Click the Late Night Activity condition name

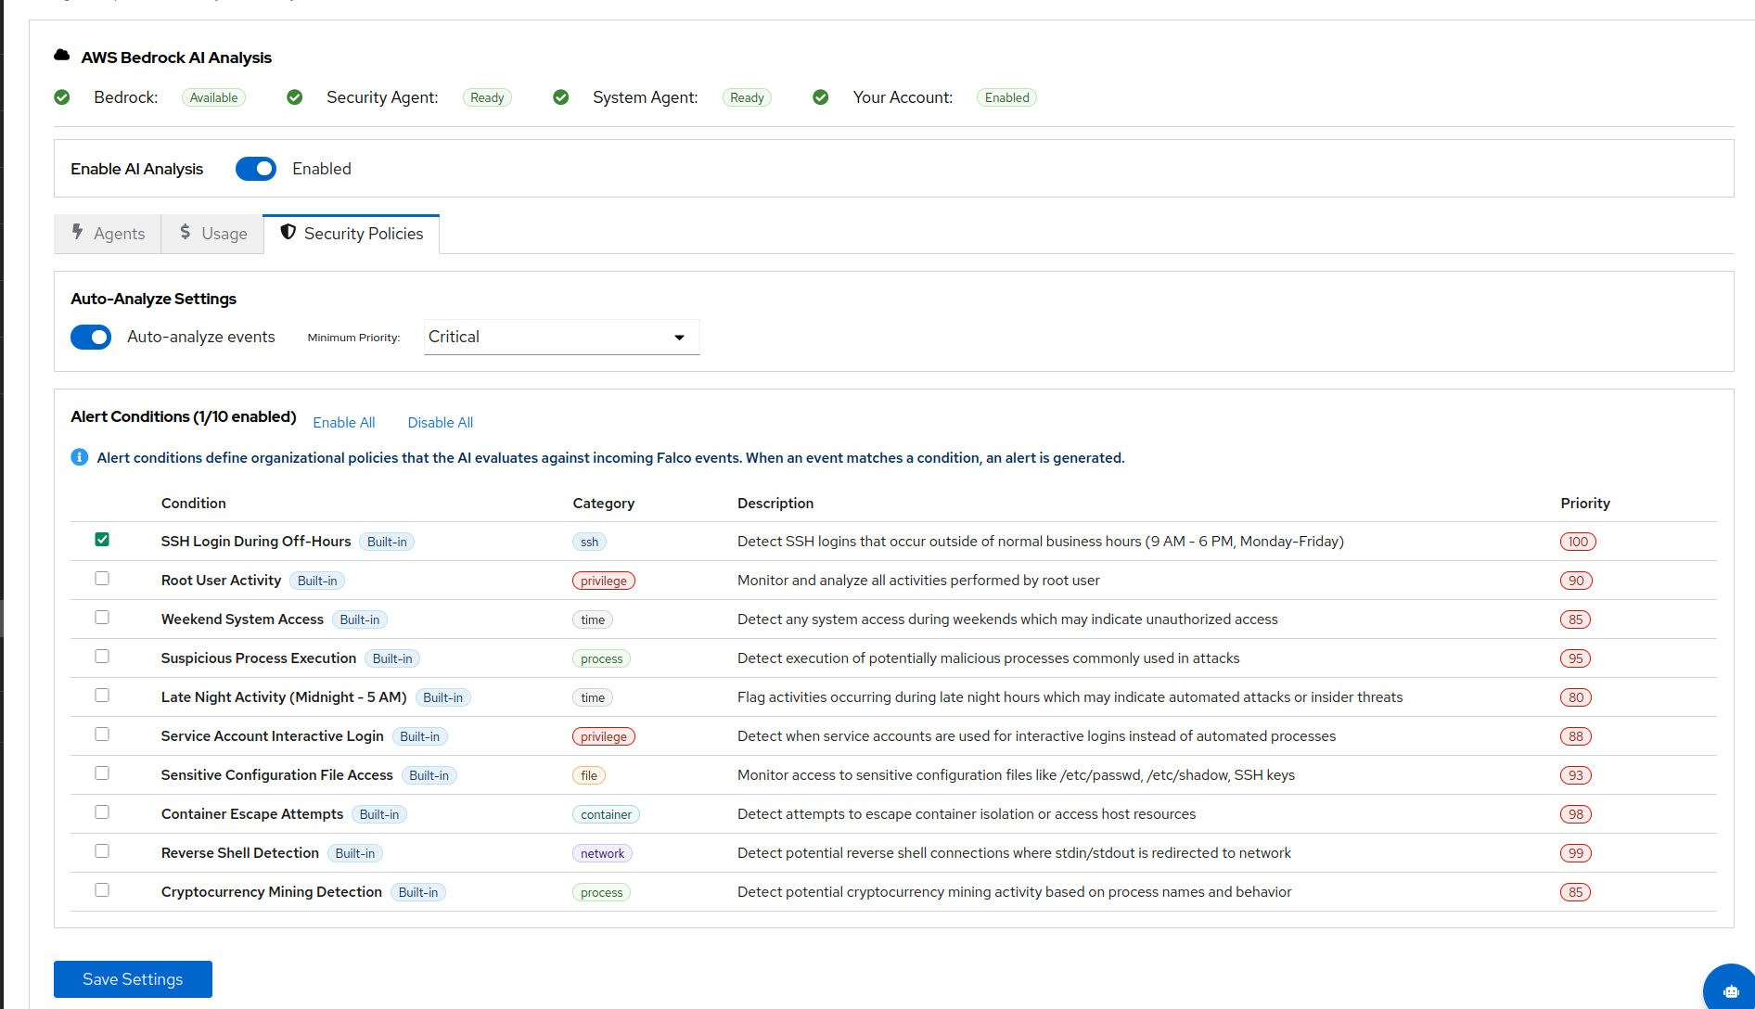tap(284, 697)
